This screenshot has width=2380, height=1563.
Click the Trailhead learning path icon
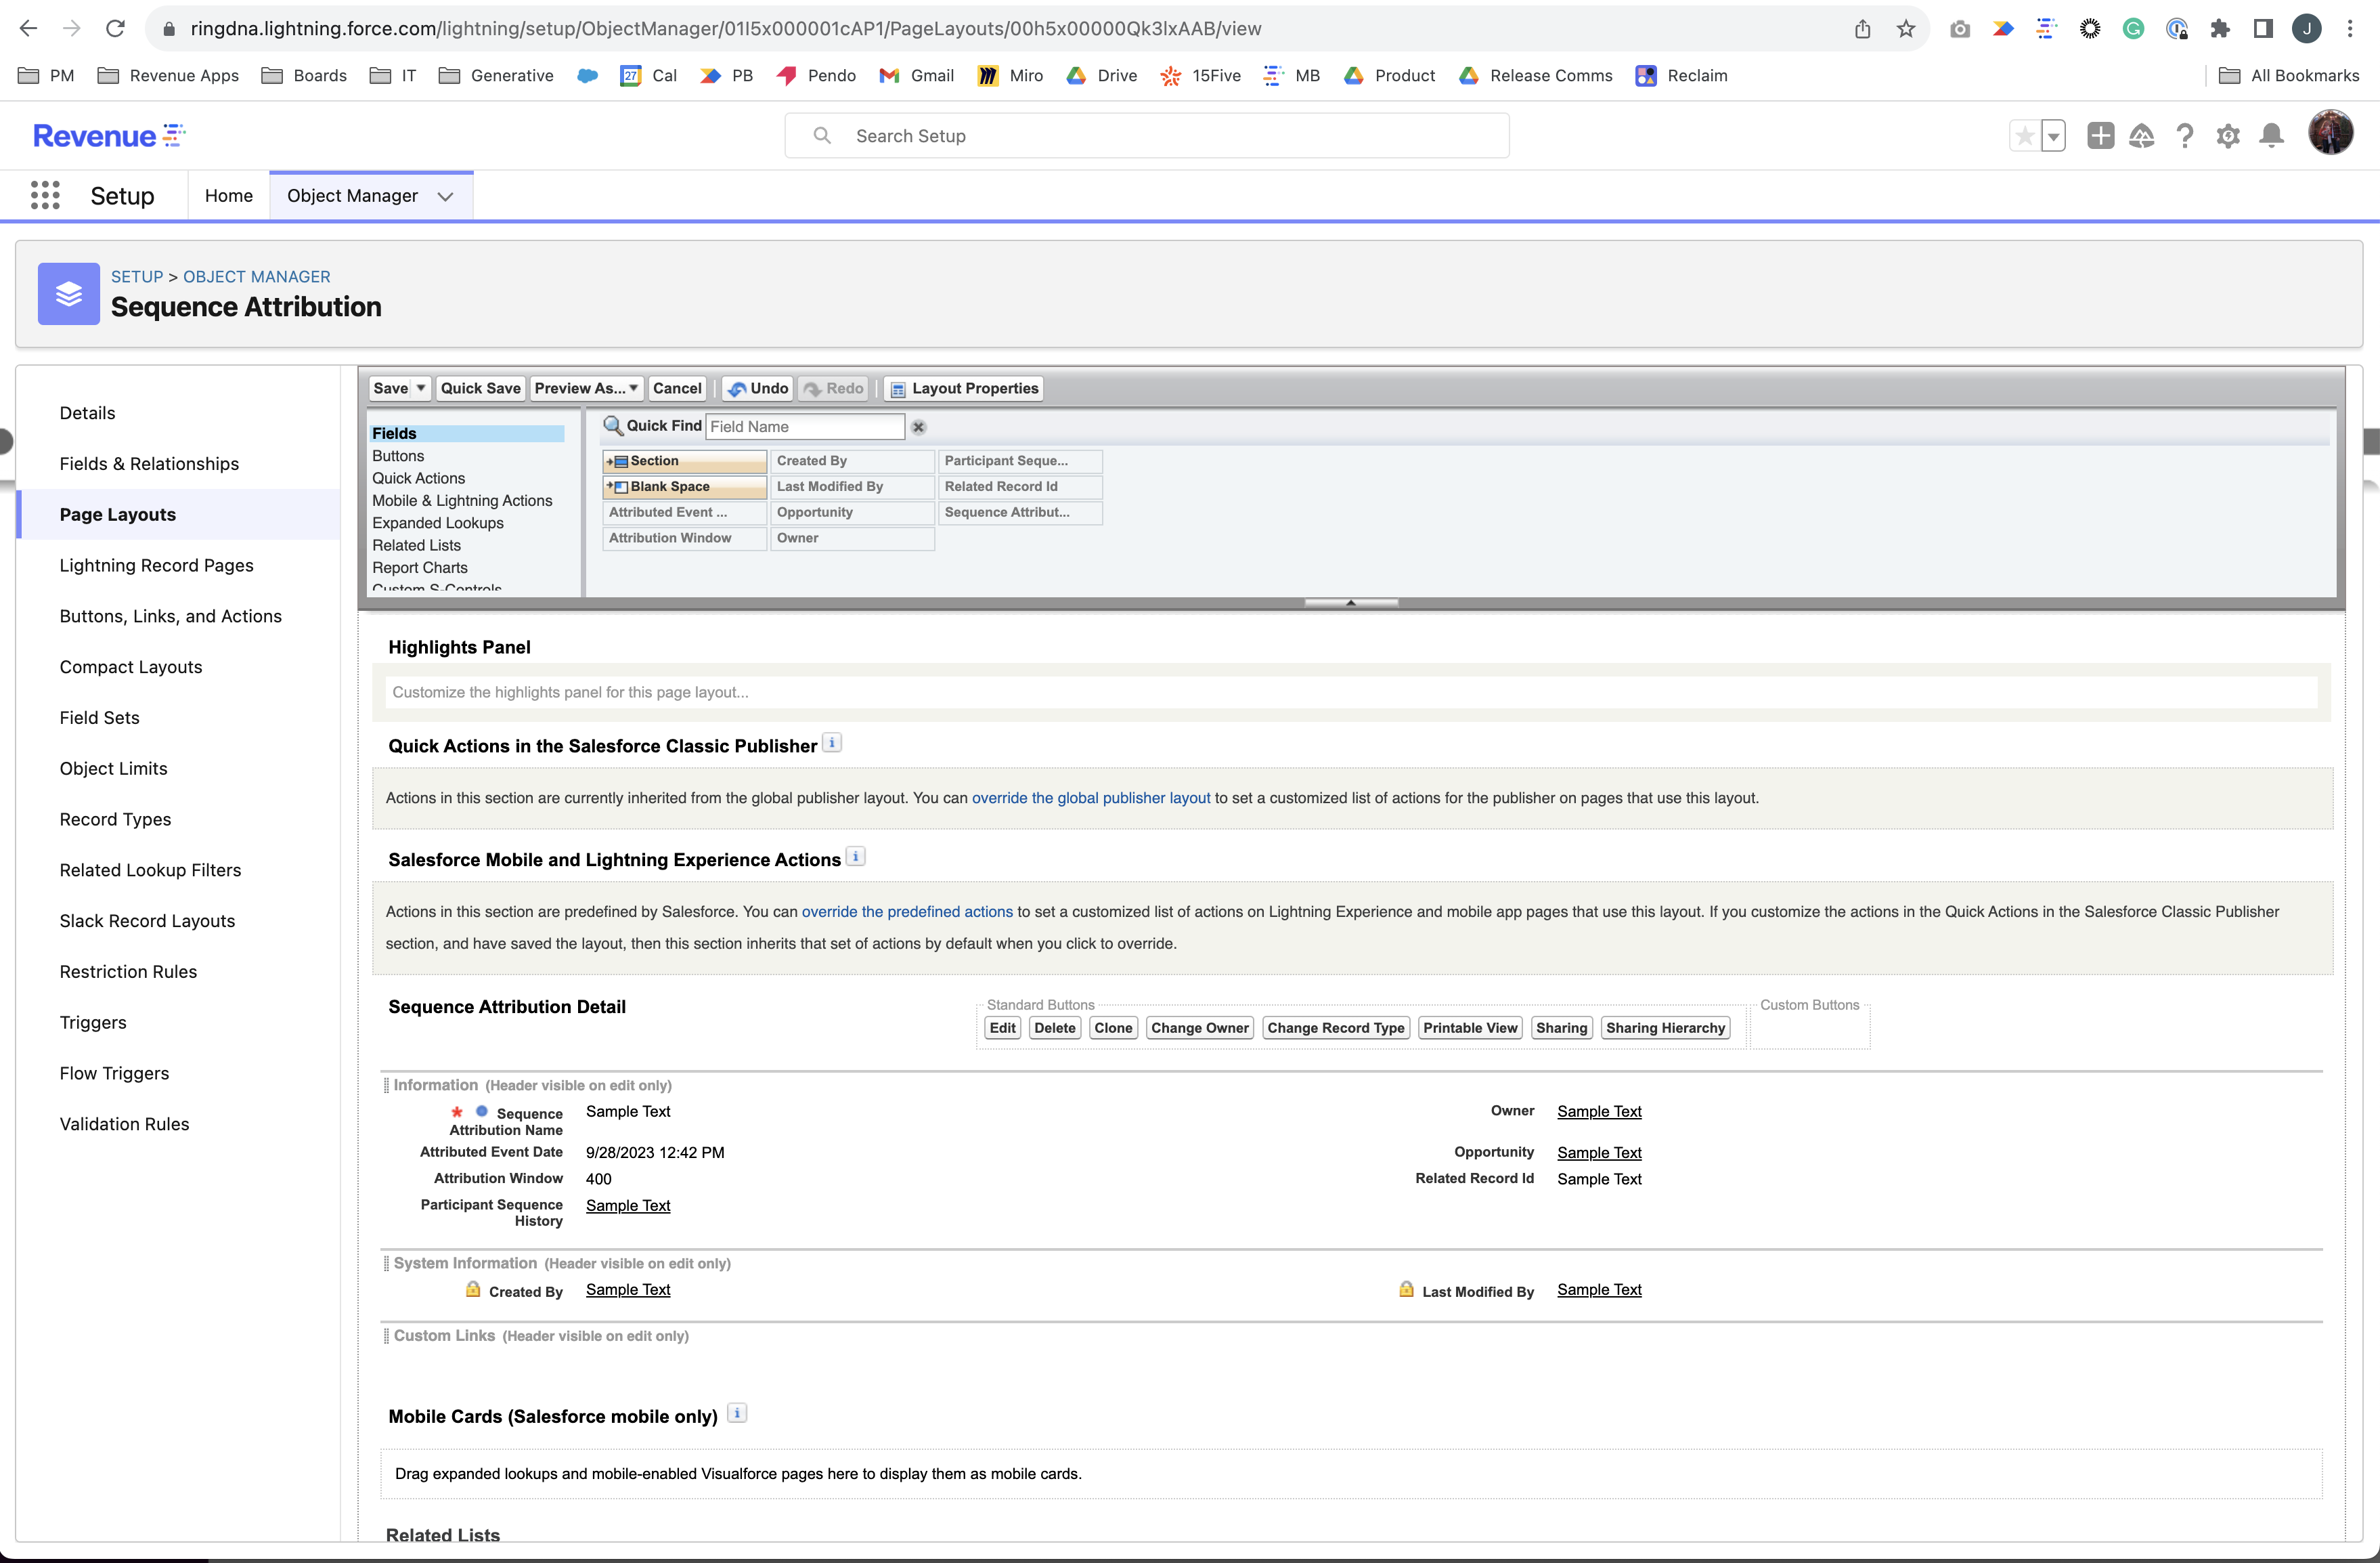[x=2143, y=135]
